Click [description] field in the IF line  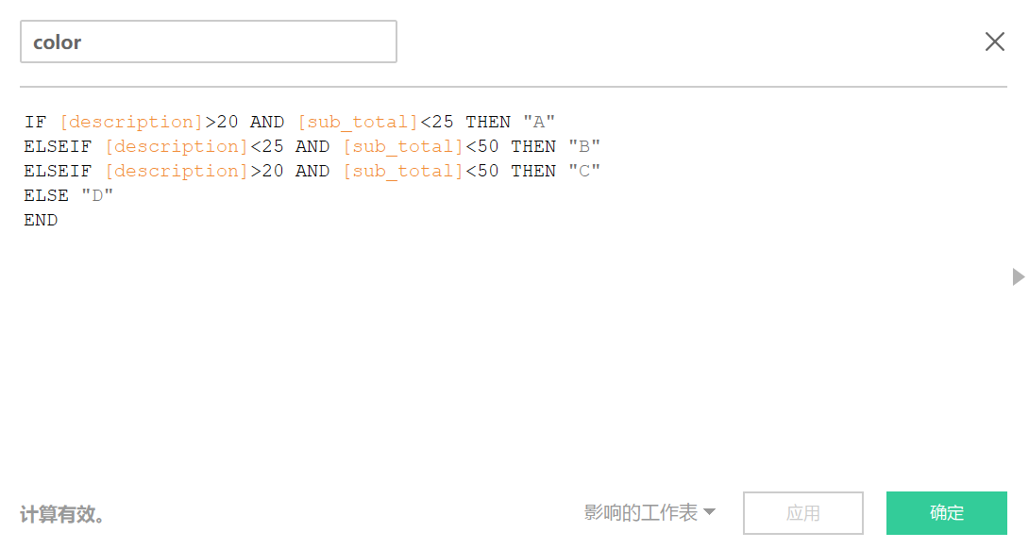131,122
